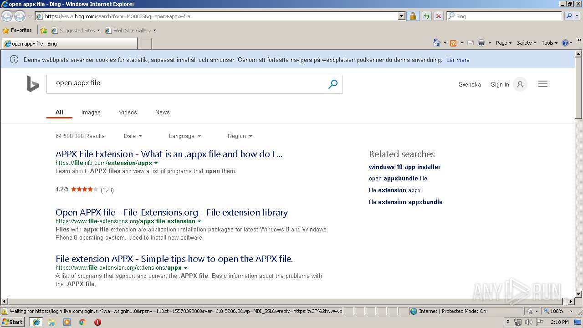Click the vertical scrollbar down arrow
Viewport: 583px width, 328px height.
tap(578, 294)
